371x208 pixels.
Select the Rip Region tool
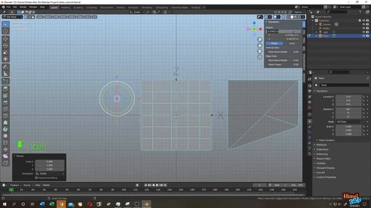pos(5,163)
